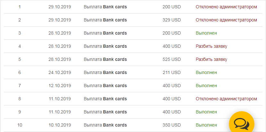266x132 pixels.
Task: Select "Отклонено администратором" status in row 1
Action: [x=226, y=7]
